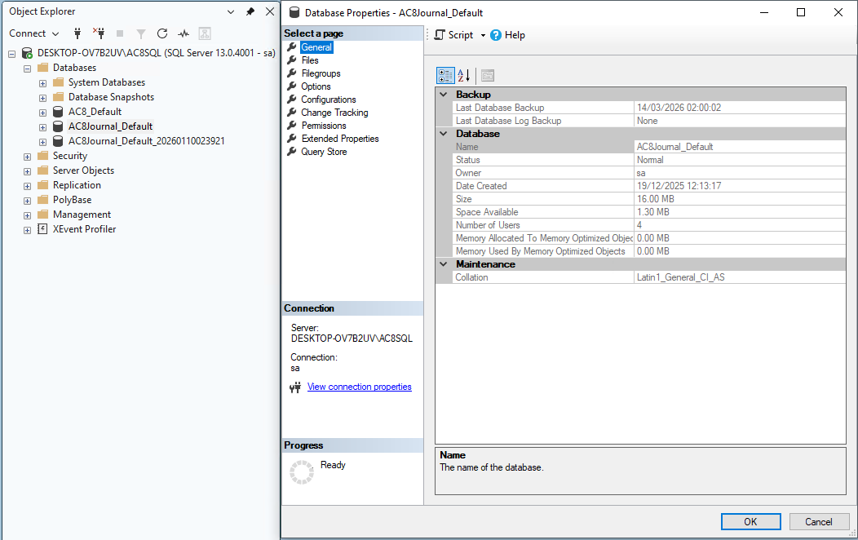Collapse the Databases folder
This screenshot has height=540, width=858.
point(27,69)
